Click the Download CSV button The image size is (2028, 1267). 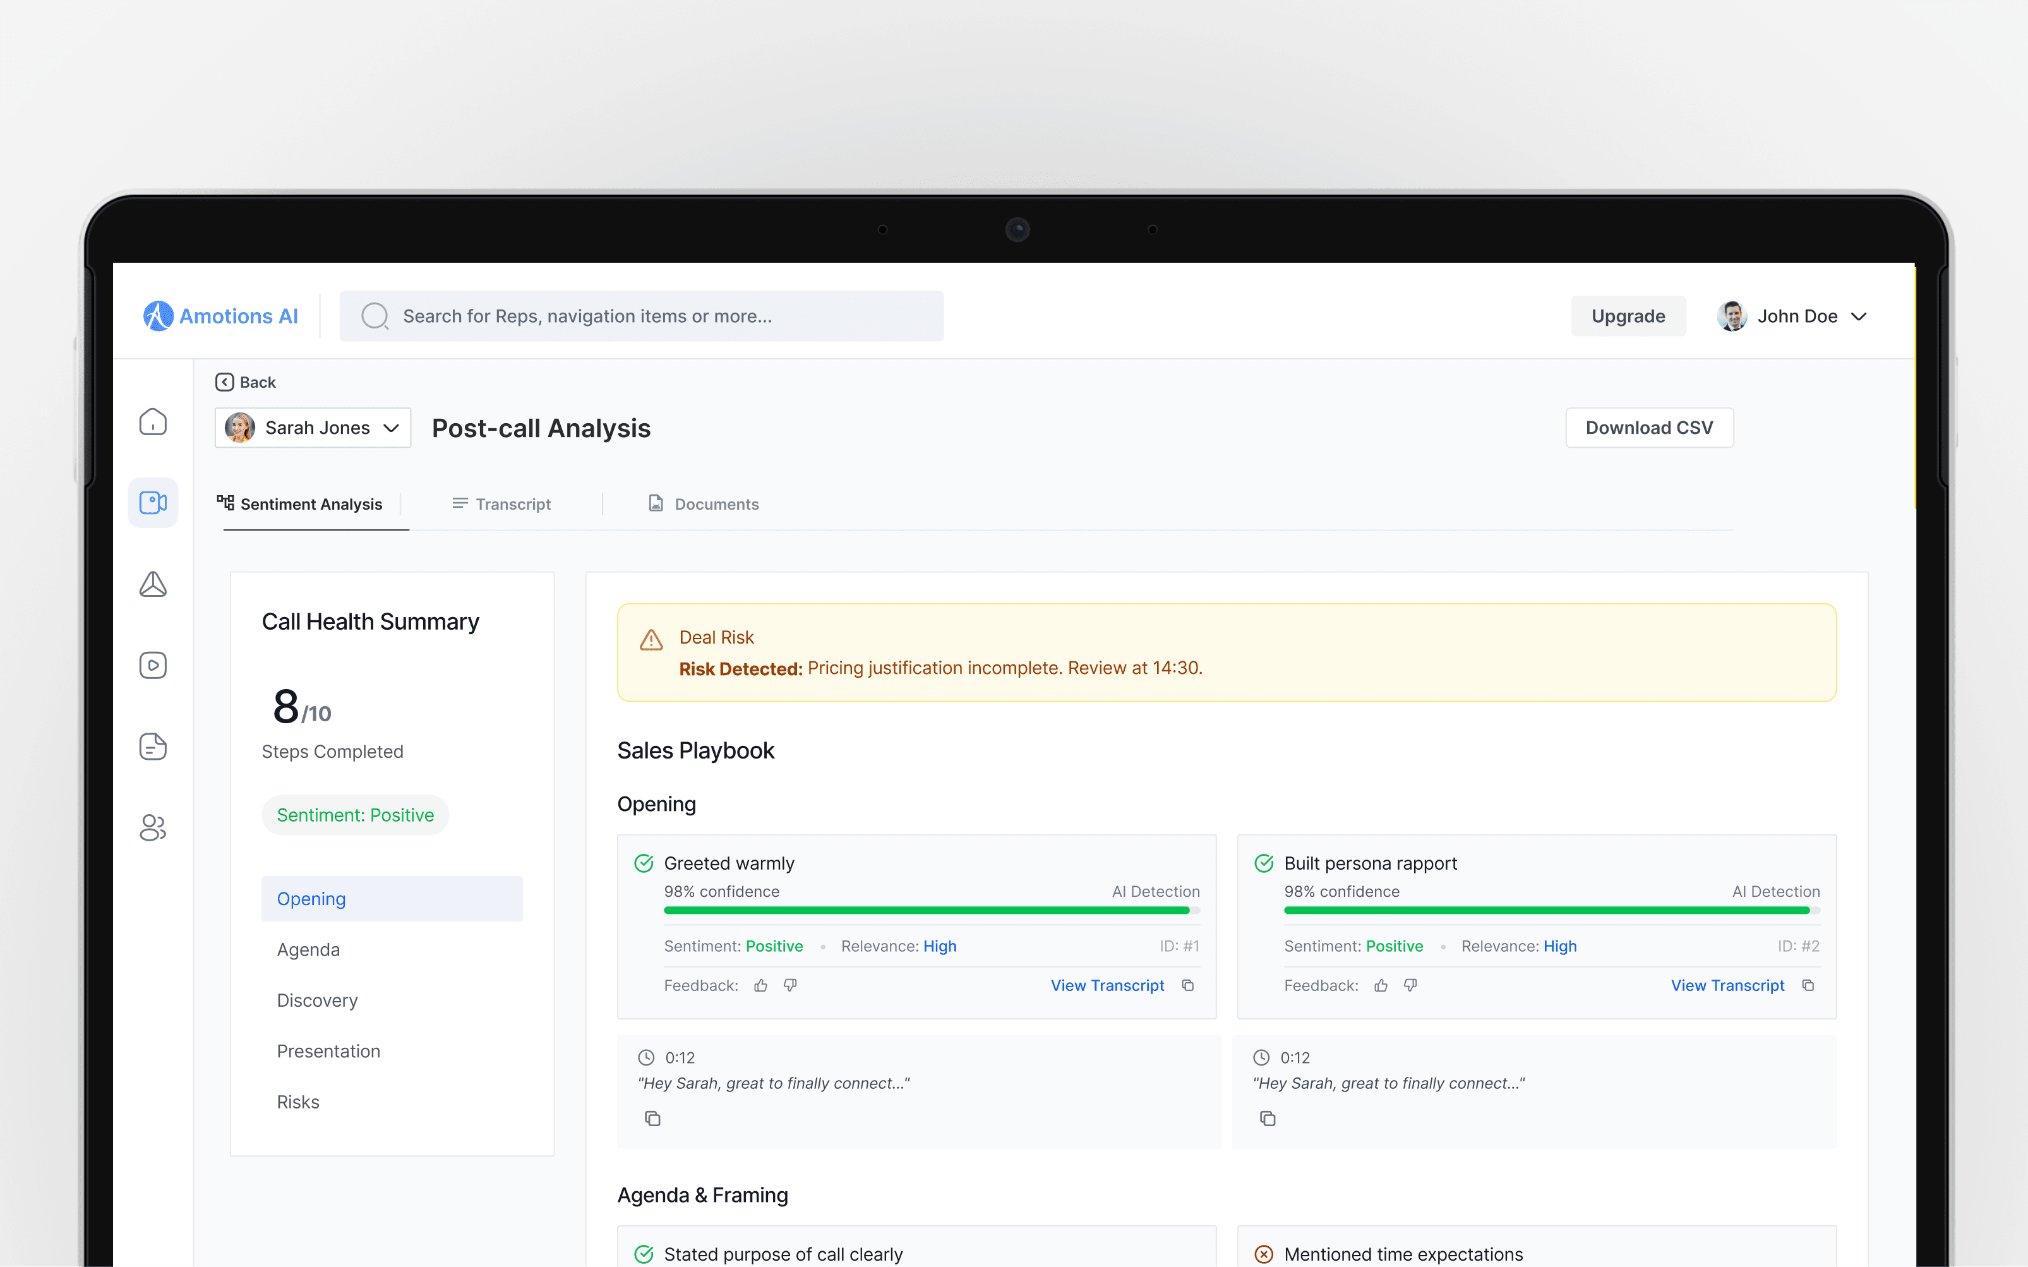(x=1648, y=428)
